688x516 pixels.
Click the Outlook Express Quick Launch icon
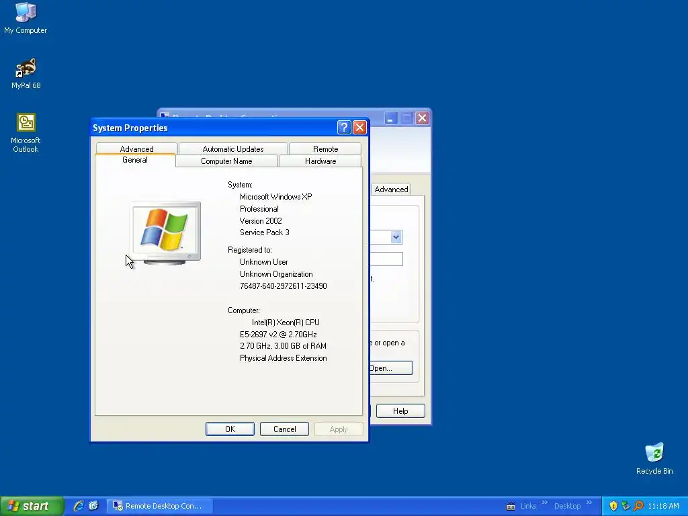pyautogui.click(x=94, y=505)
